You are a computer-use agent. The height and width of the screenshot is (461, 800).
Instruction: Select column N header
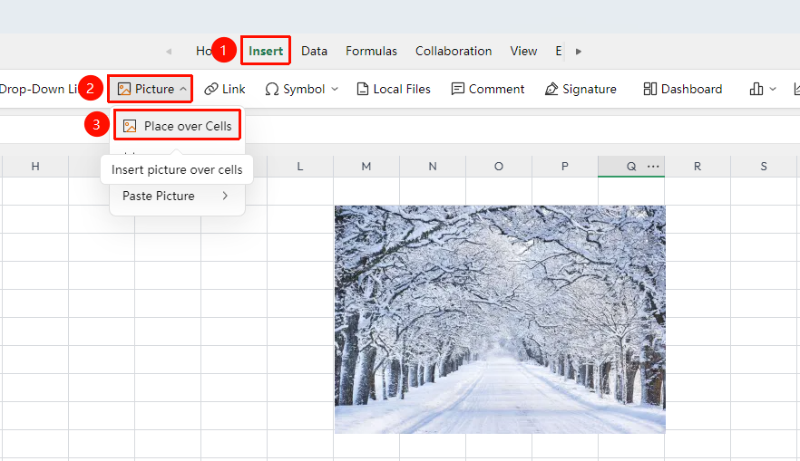(433, 167)
